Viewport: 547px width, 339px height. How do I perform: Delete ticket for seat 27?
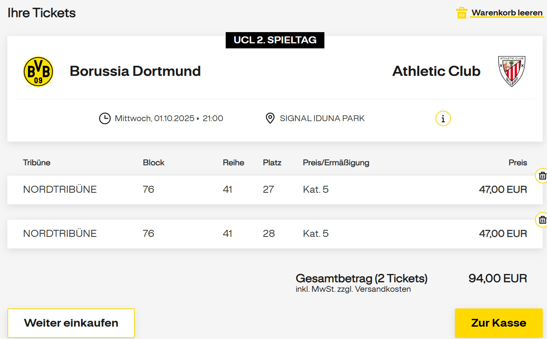pyautogui.click(x=542, y=176)
